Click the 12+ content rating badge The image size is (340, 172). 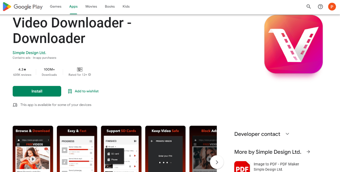pyautogui.click(x=79, y=69)
